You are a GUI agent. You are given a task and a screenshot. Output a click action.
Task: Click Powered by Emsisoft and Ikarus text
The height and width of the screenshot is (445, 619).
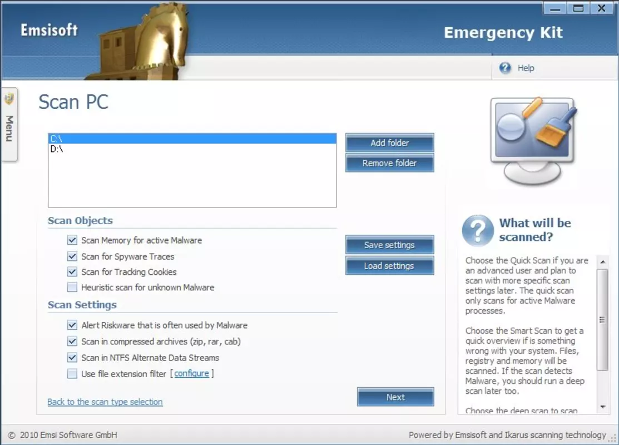(x=507, y=435)
